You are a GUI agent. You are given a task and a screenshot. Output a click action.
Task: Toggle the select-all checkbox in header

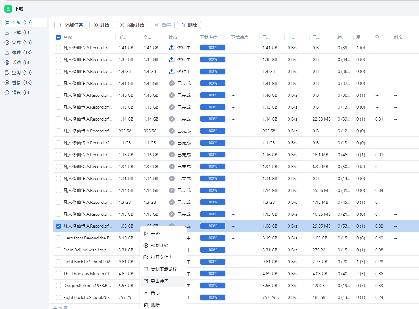[x=58, y=37]
